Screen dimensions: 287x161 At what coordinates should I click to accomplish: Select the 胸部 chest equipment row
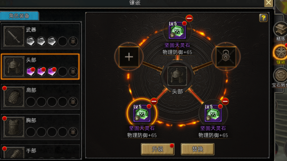40,127
